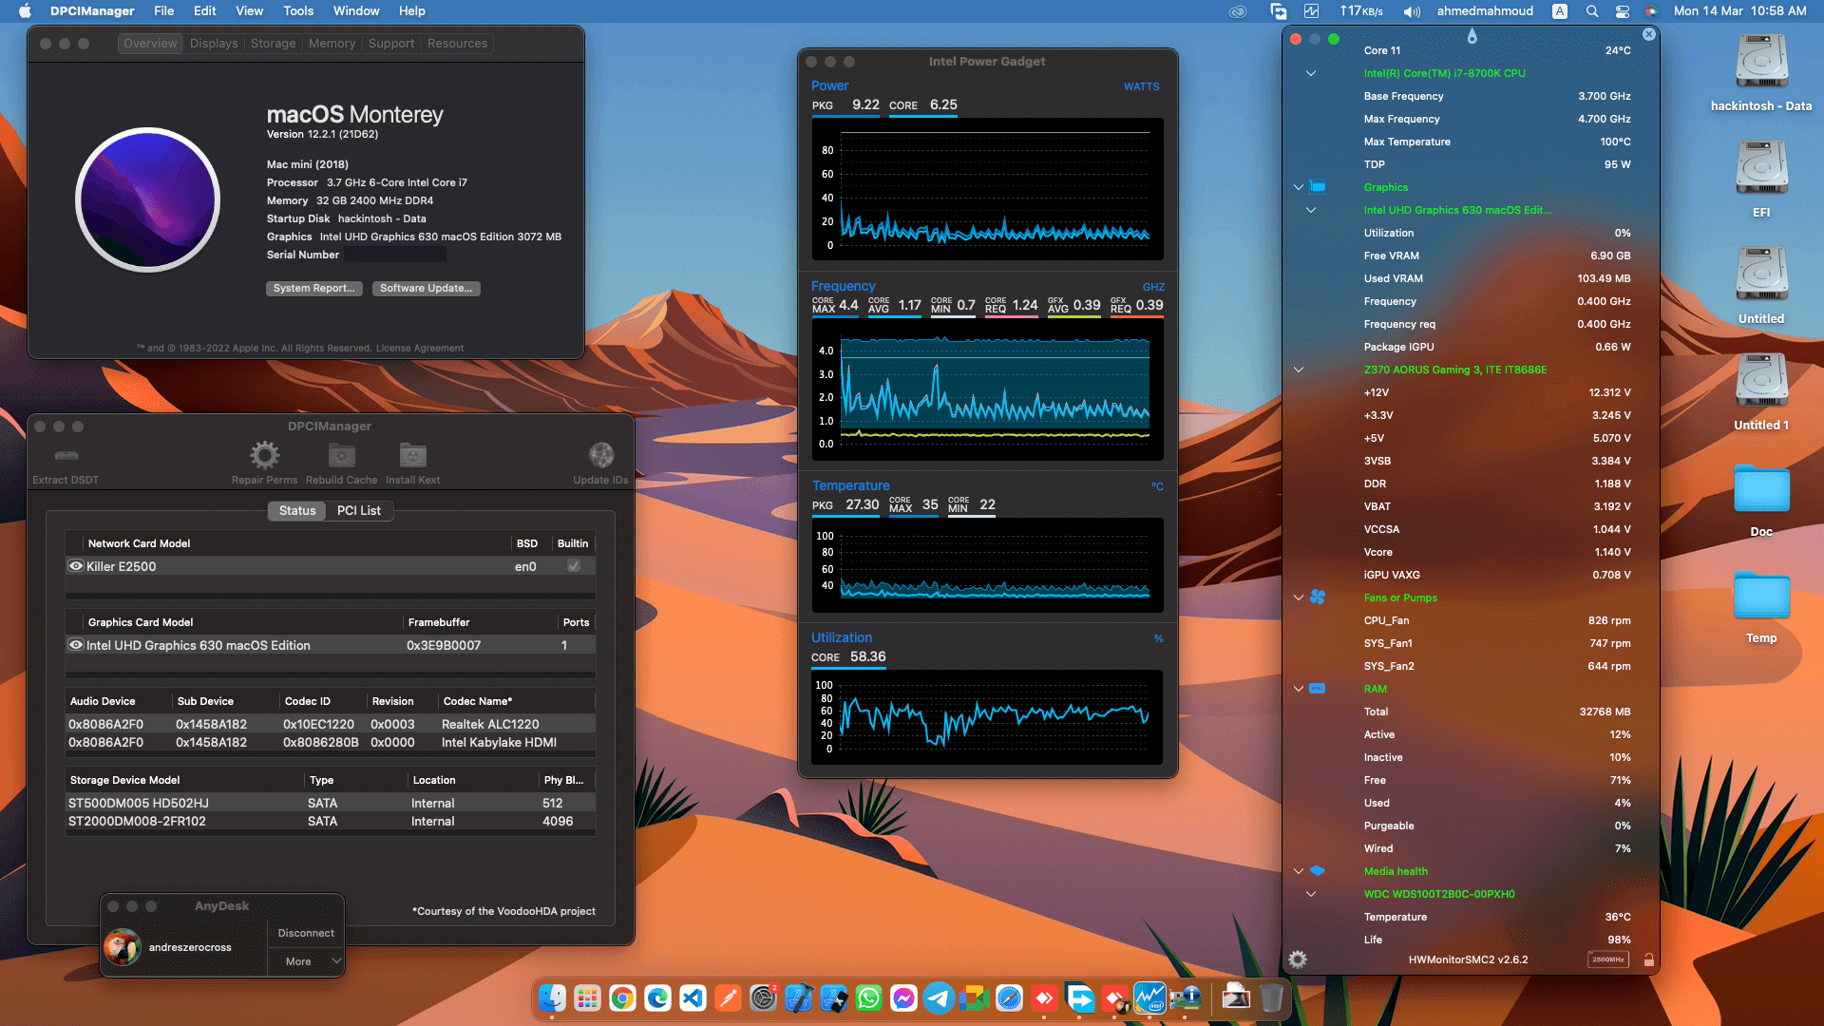Click the Rebuild Cache toolbar icon
The width and height of the screenshot is (1824, 1026).
tap(342, 455)
